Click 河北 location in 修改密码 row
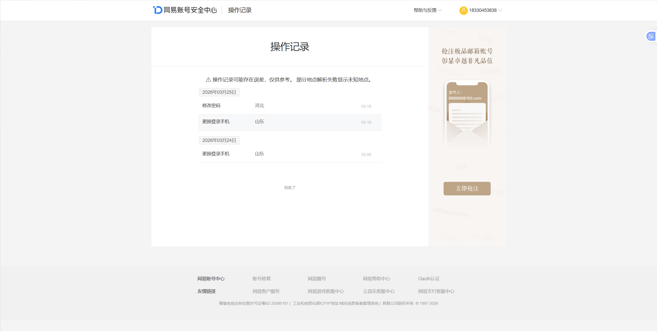Screen dimensions: 657x331 [x=259, y=106]
